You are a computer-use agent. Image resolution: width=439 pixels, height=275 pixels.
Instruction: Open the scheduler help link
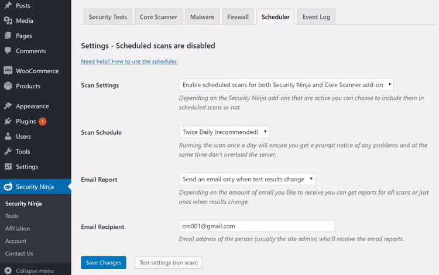(x=129, y=61)
